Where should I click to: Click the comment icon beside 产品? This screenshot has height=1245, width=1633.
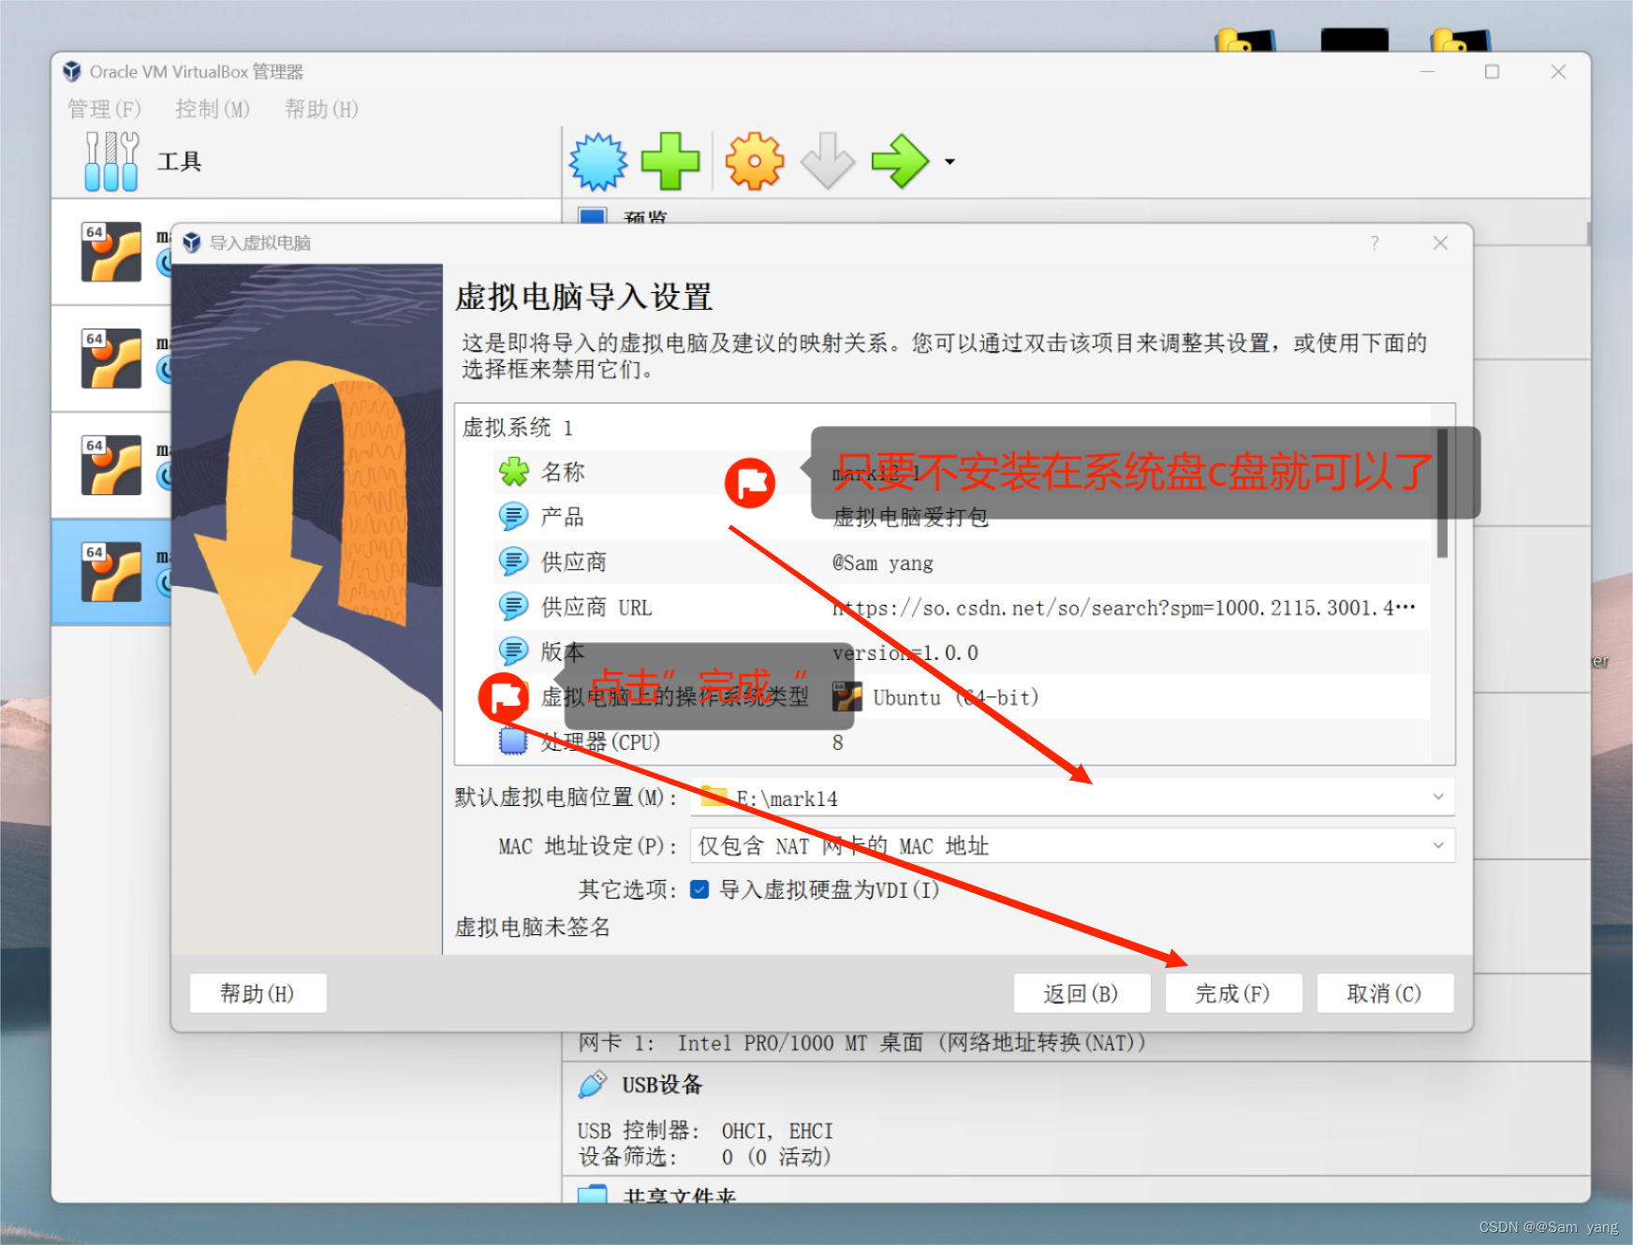click(x=513, y=517)
